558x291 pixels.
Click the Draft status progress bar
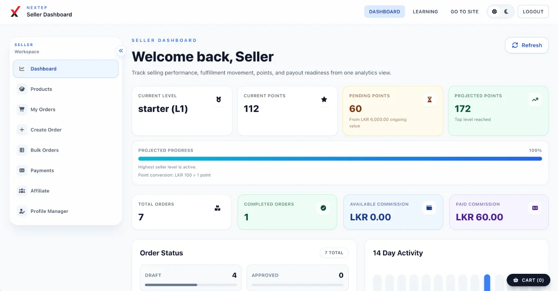point(191,284)
